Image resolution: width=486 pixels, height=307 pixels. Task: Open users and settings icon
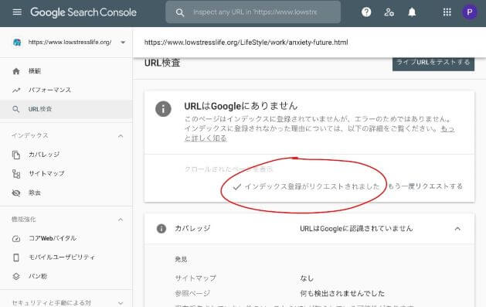(x=389, y=12)
